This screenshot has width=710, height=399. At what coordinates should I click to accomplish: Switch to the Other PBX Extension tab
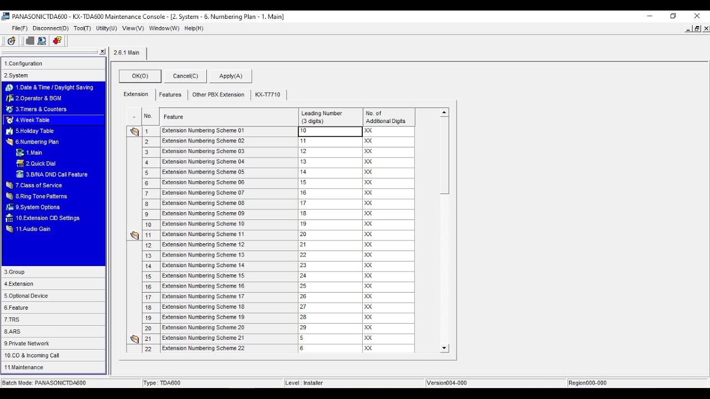[218, 95]
